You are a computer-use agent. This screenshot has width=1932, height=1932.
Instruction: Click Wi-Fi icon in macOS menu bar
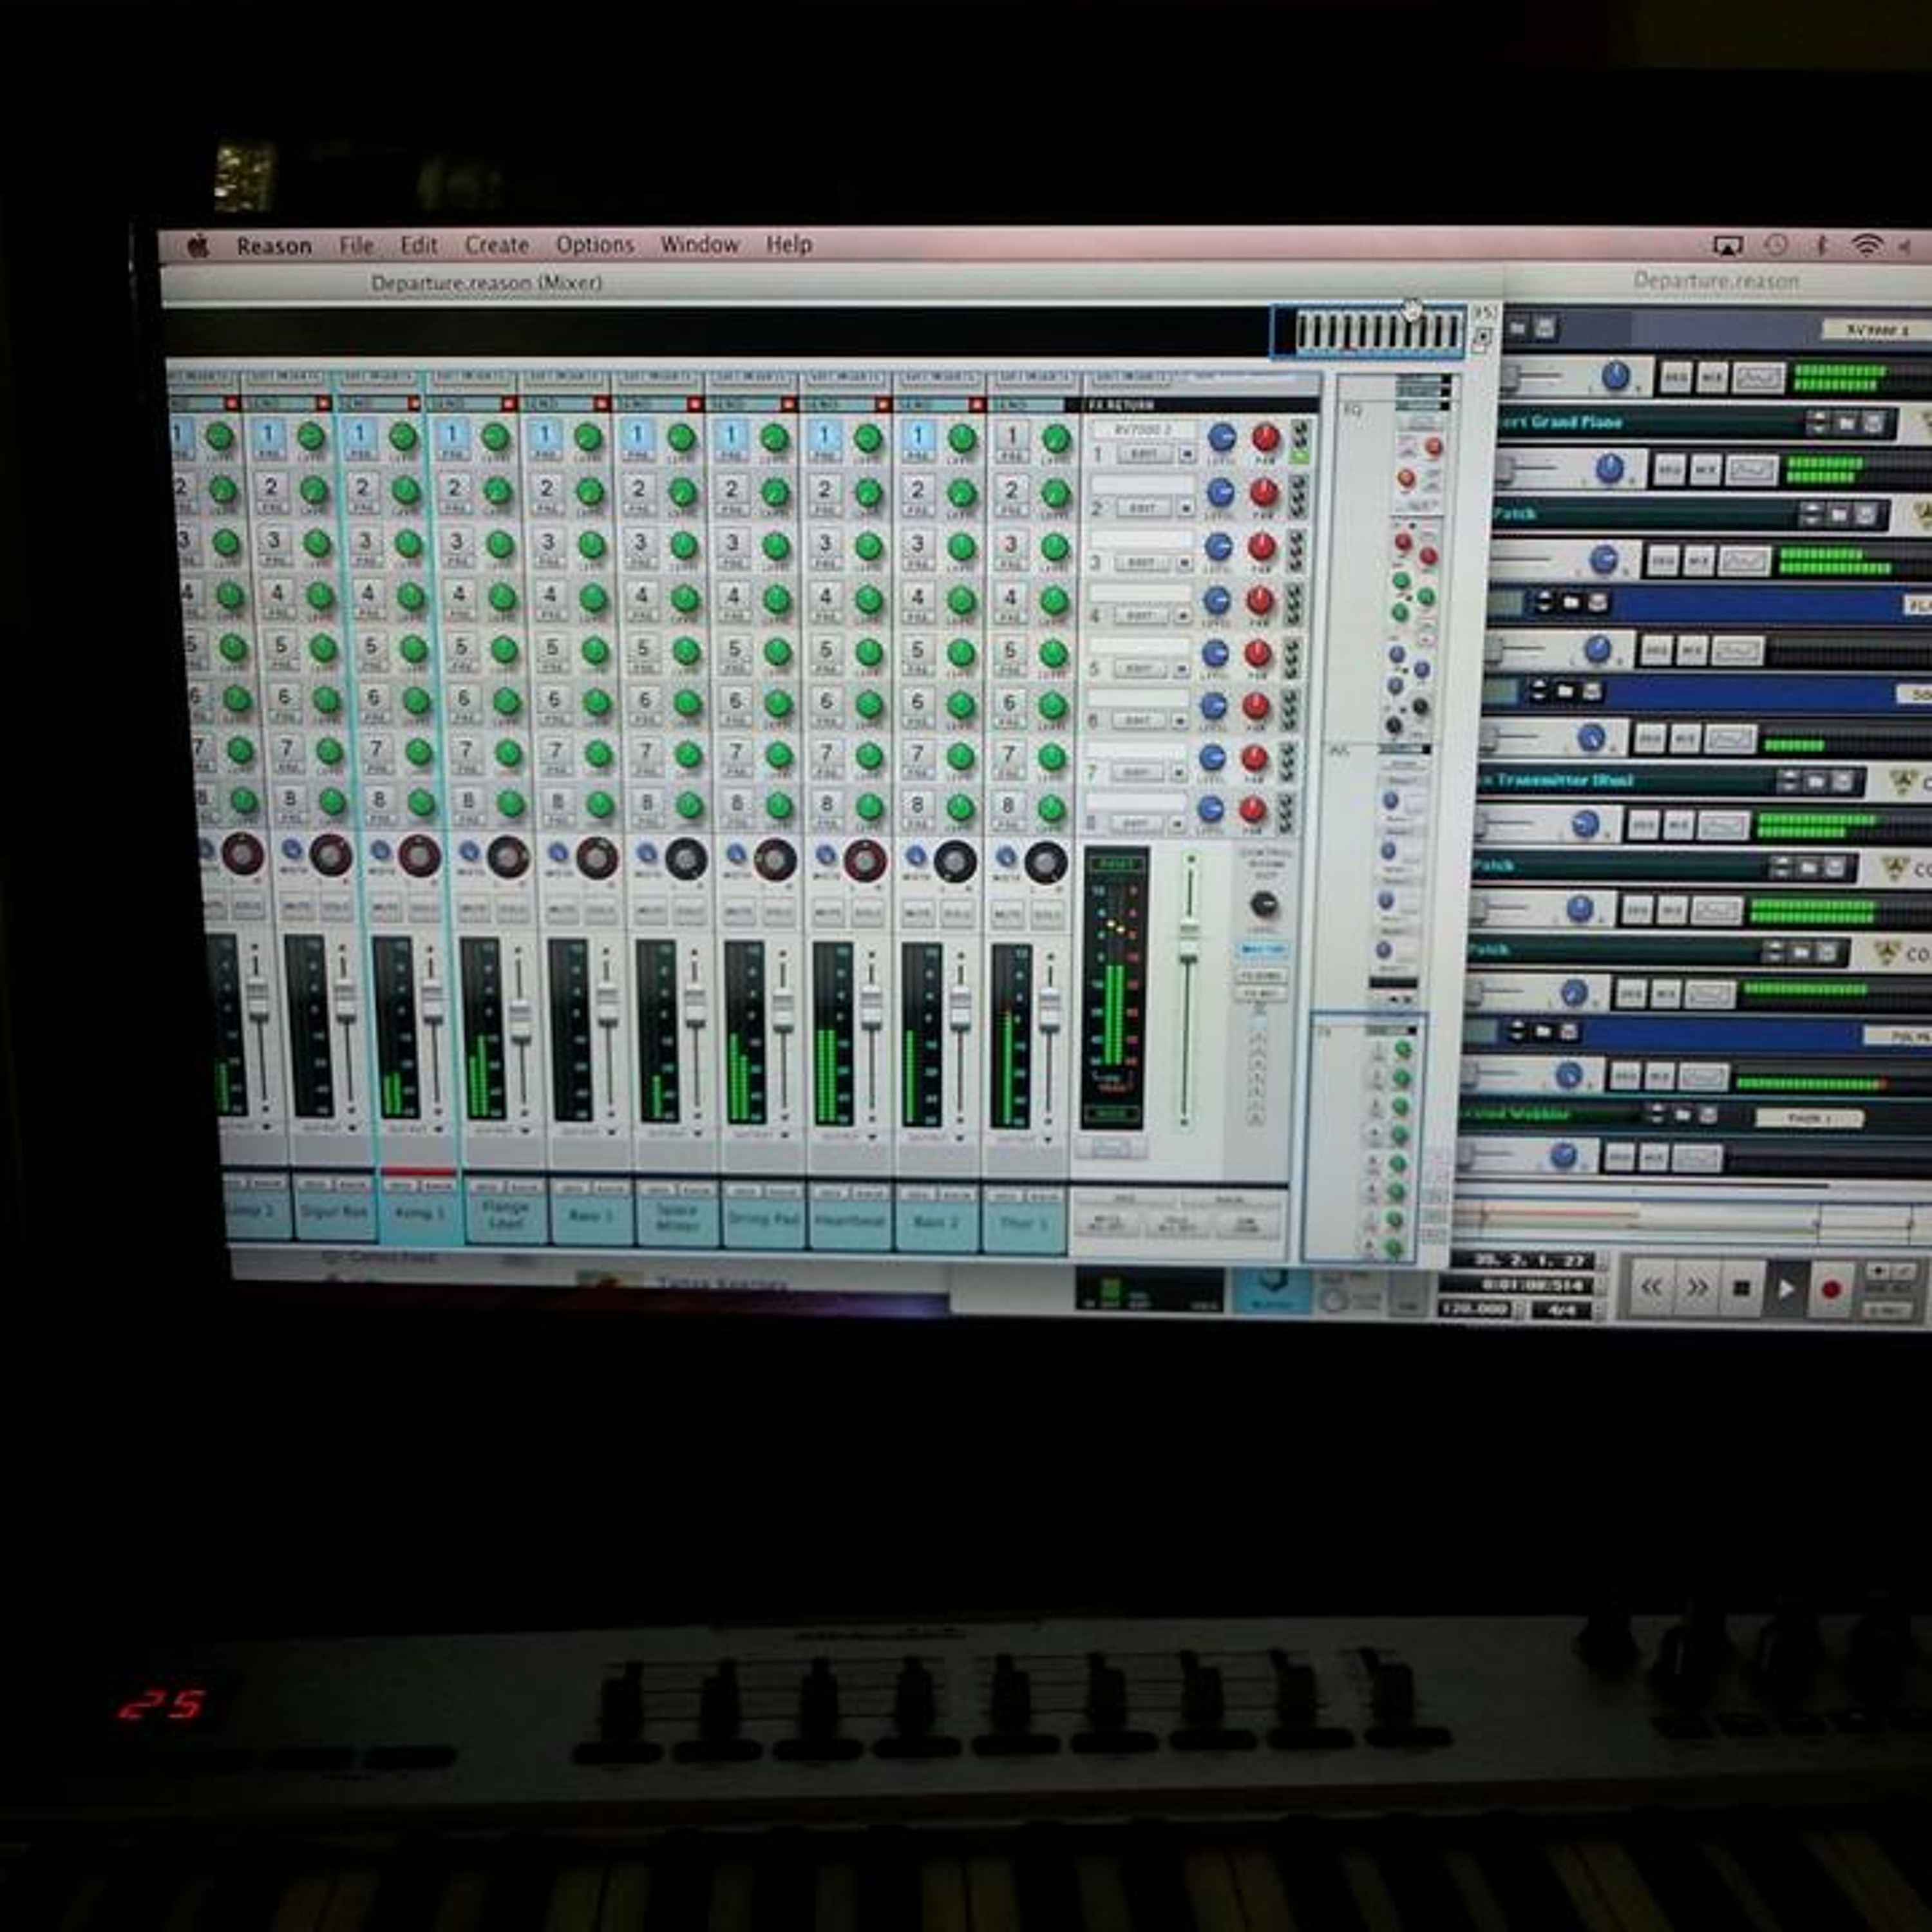pyautogui.click(x=1866, y=245)
